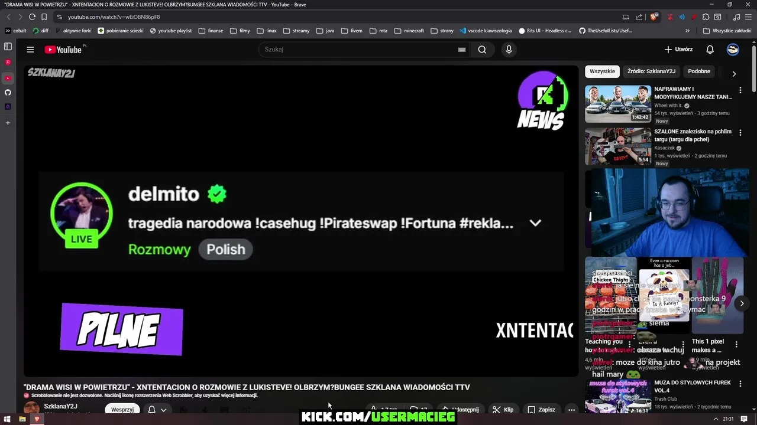This screenshot has height=425, width=757.
Task: Click the Udostępnij share button
Action: [460, 409]
